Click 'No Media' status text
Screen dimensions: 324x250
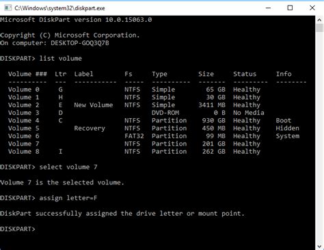click(249, 113)
